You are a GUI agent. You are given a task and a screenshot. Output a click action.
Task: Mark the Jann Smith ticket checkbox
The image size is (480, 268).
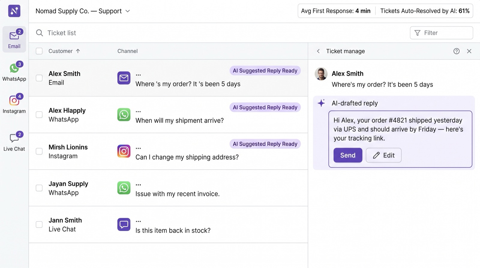click(39, 224)
